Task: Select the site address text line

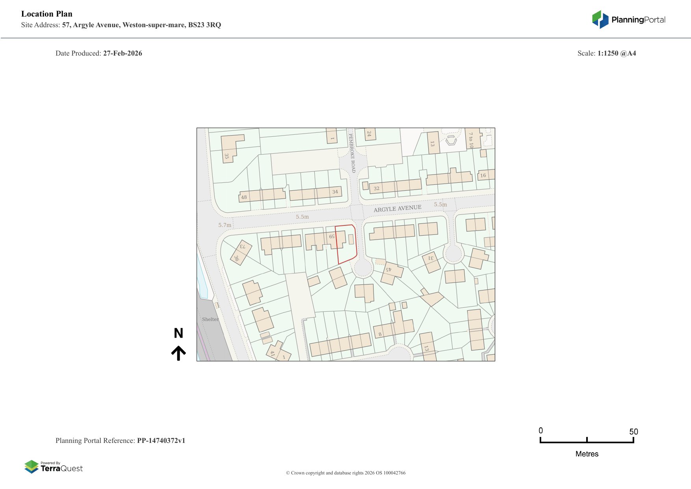Action: coord(121,25)
